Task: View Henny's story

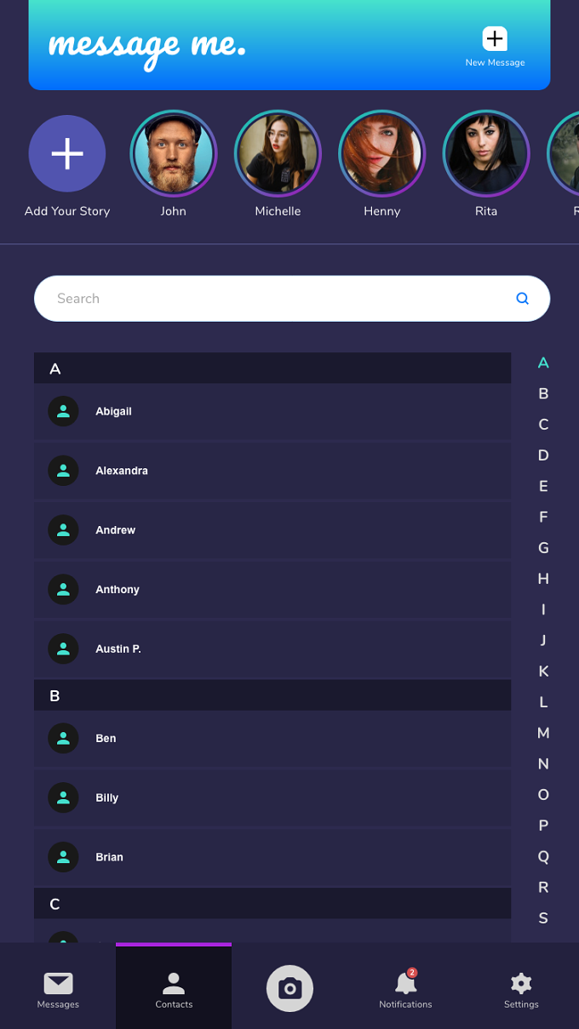Action: [381, 154]
